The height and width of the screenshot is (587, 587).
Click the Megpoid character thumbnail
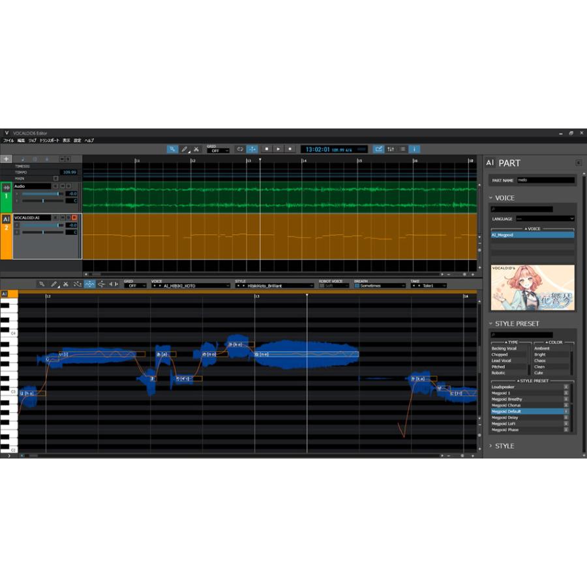(x=533, y=287)
